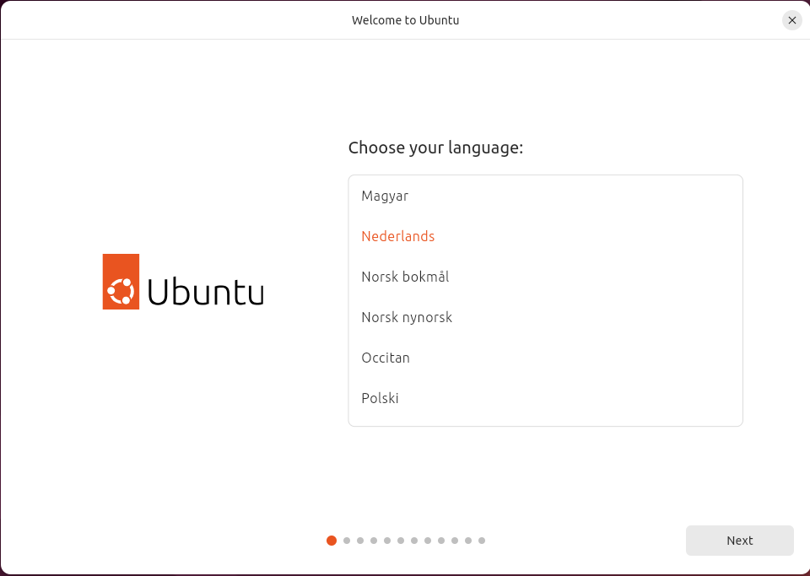Screen dimensions: 810x576
Task: Close the Welcome to Ubuntu window
Action: tap(792, 20)
